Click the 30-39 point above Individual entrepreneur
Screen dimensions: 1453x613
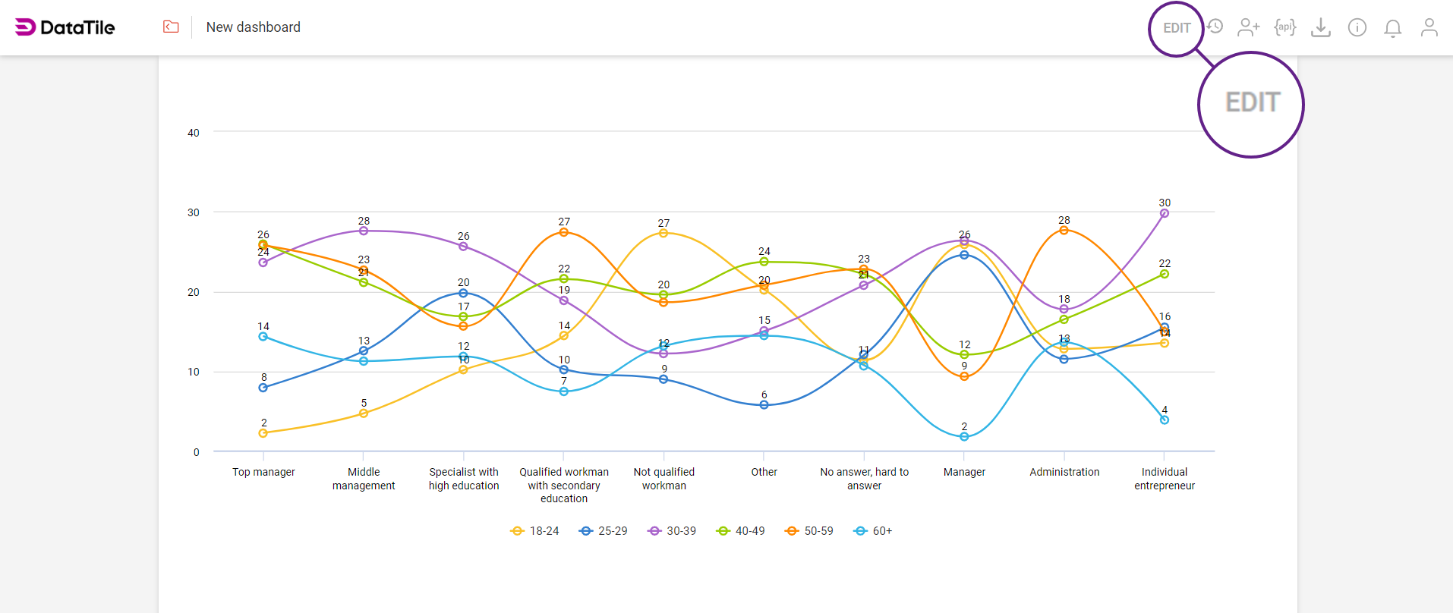tap(1165, 214)
